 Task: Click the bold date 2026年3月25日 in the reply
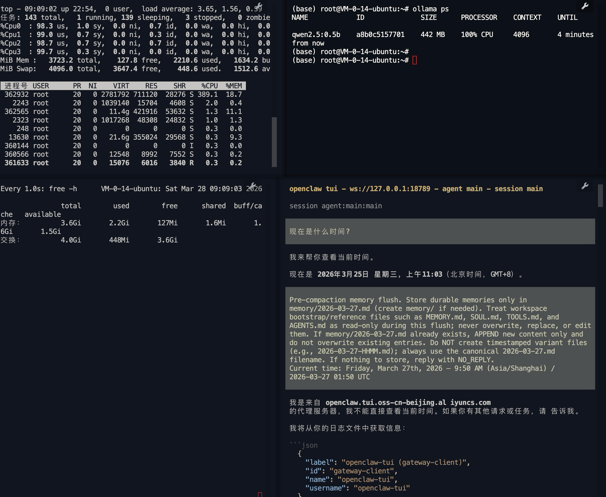(x=343, y=274)
